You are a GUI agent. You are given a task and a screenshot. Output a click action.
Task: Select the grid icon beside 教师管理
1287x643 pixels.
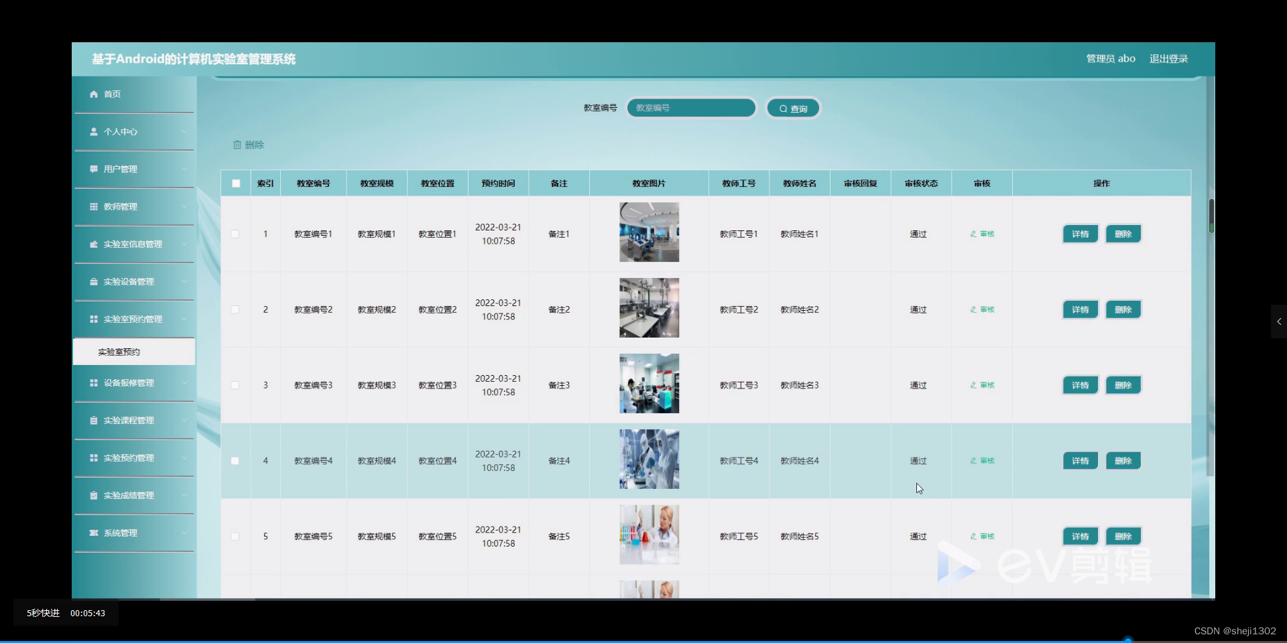tap(94, 206)
